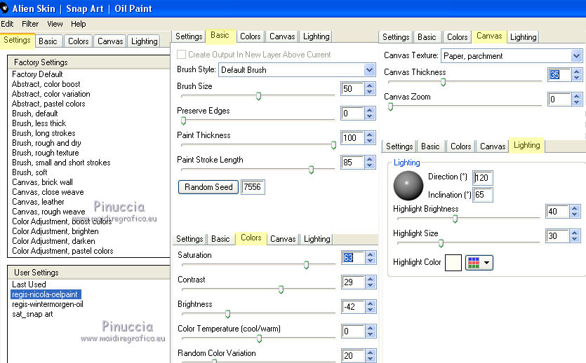Click the Paint Thickness slider handle
The width and height of the screenshot is (586, 363).
(x=334, y=146)
